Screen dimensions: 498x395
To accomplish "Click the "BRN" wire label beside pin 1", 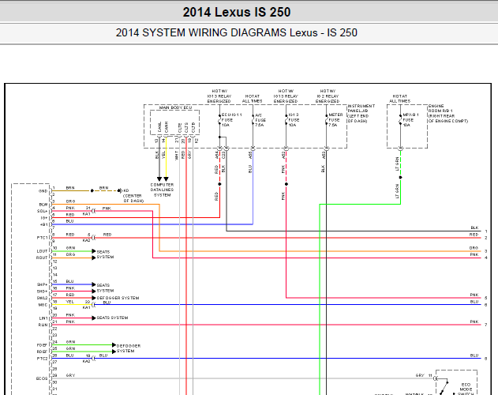I will click(70, 188).
